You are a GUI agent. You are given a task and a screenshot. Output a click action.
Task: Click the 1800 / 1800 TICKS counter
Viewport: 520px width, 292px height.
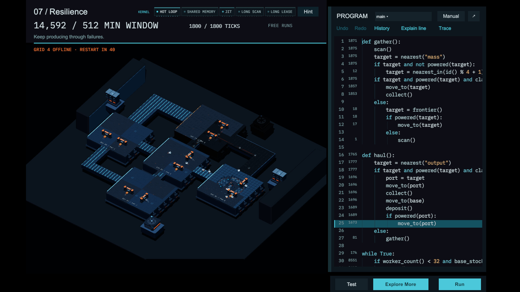tap(214, 26)
